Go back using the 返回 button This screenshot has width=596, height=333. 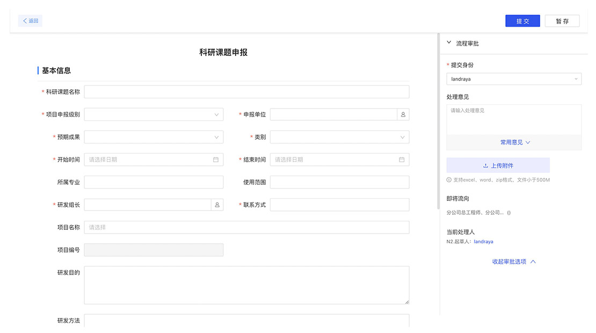[x=30, y=21]
